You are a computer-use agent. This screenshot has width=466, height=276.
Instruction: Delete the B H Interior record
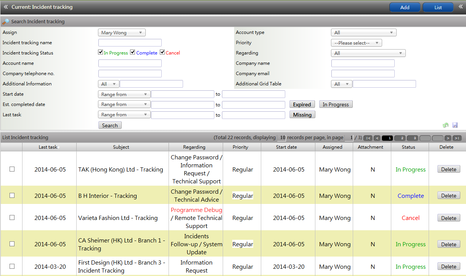click(449, 196)
